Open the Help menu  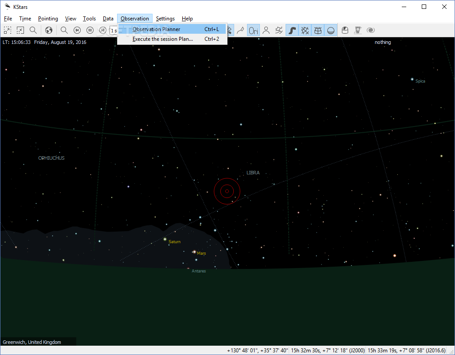[x=187, y=19]
